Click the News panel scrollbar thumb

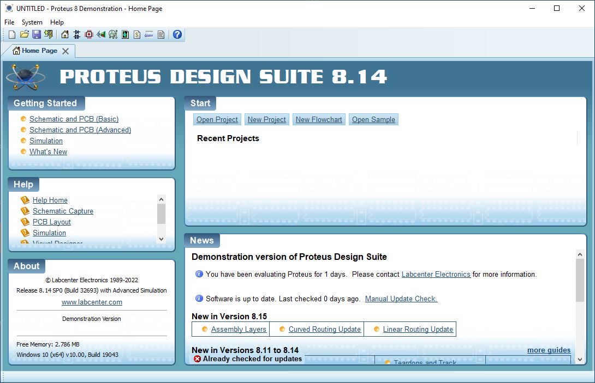[580, 281]
